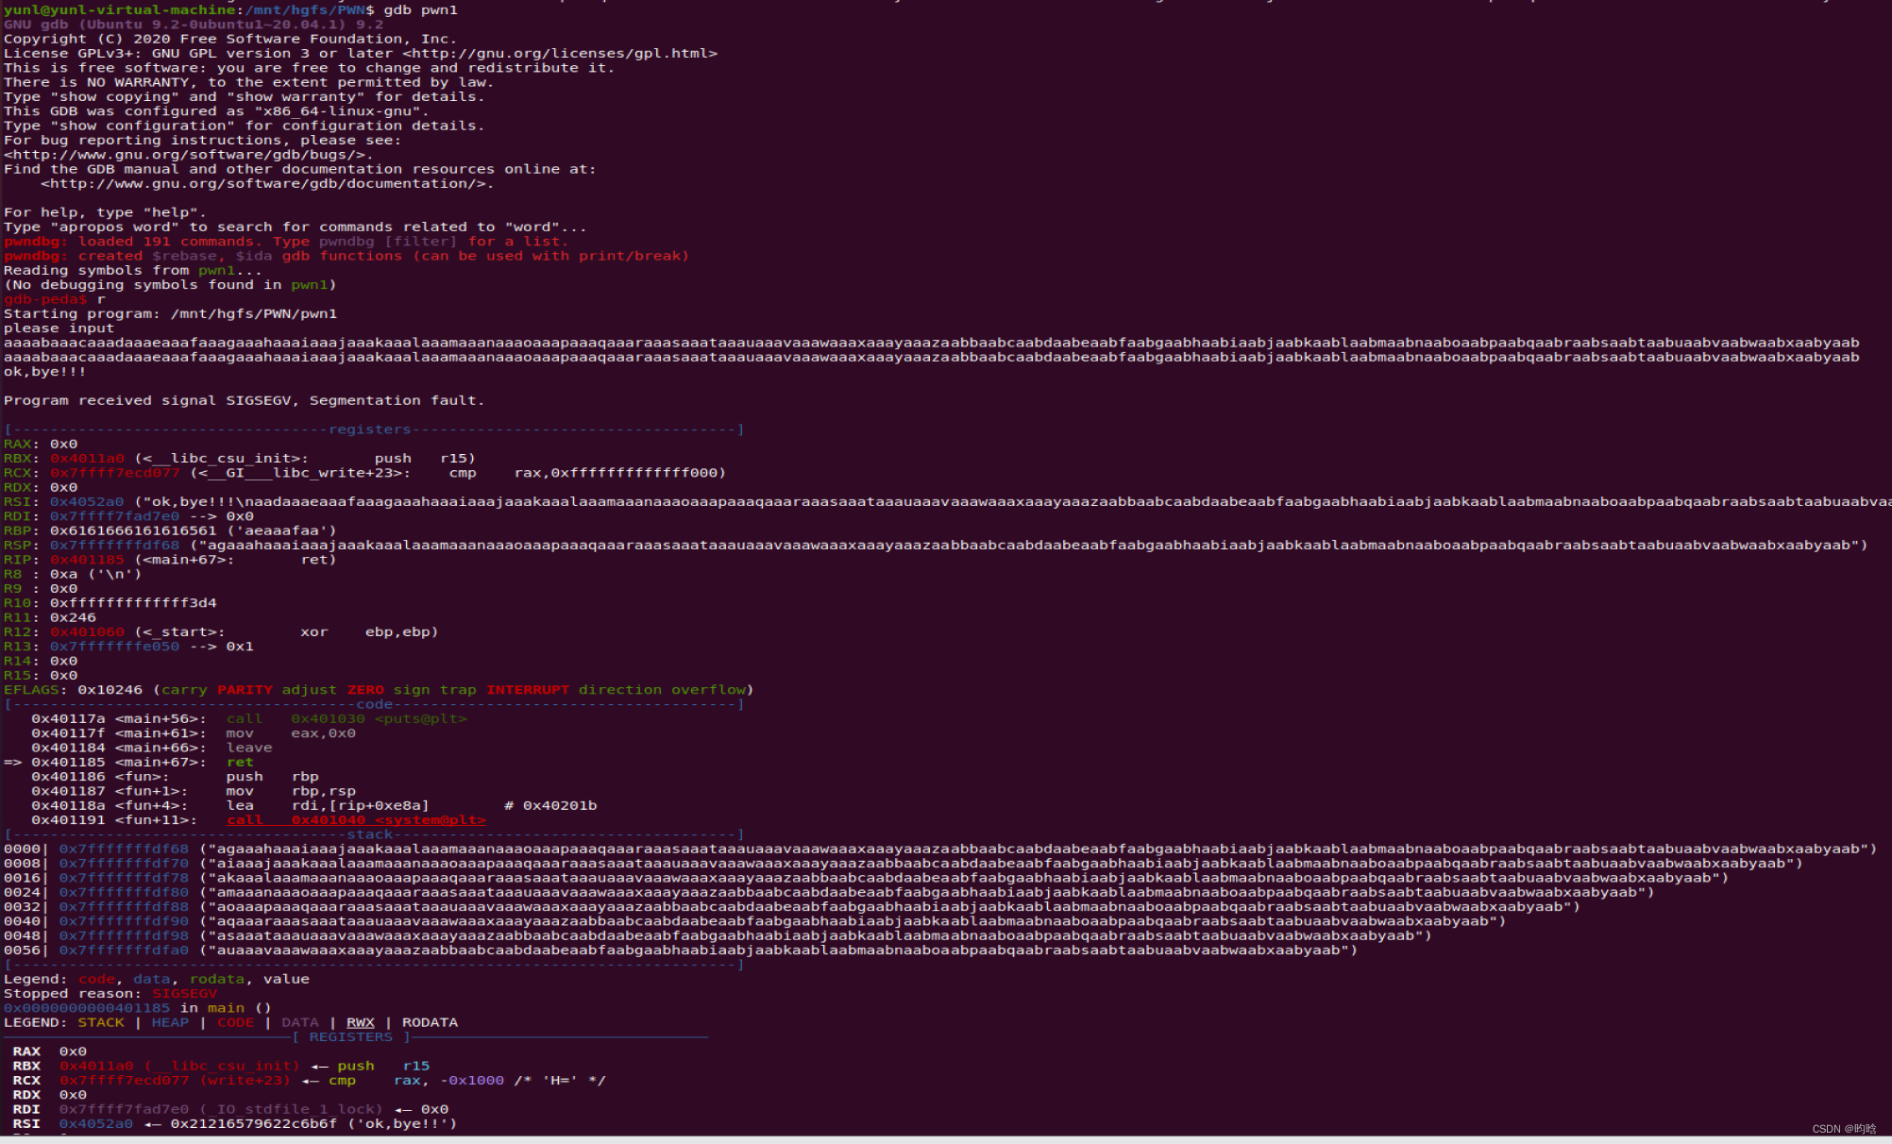Click the HEAP item in the LEGEND bar
The image size is (1892, 1144).
click(x=170, y=1022)
